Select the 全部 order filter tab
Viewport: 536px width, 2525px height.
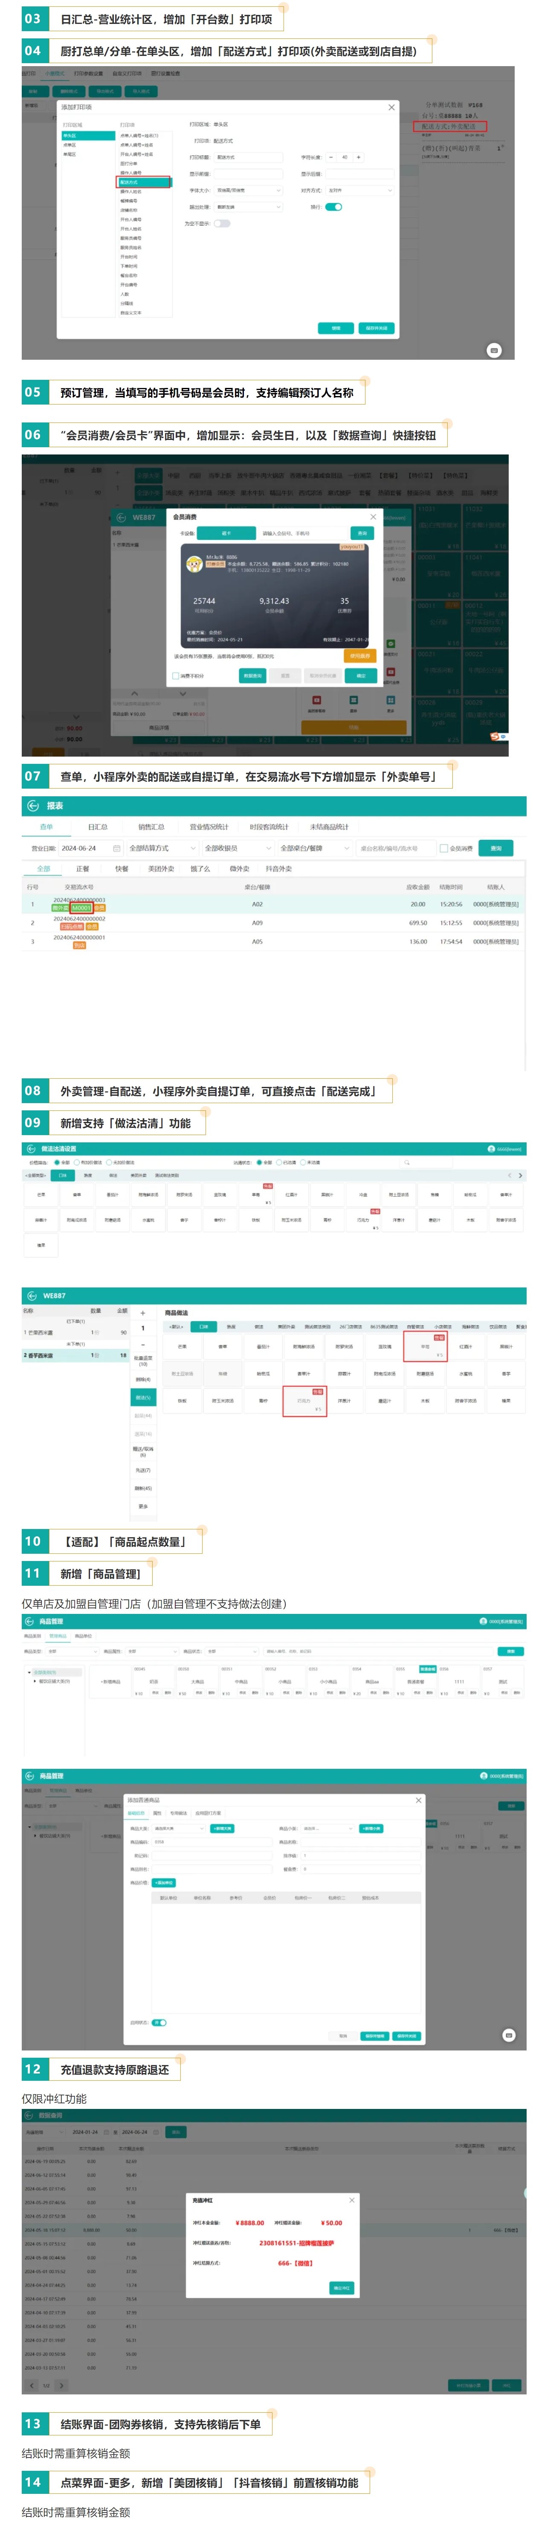tap(43, 868)
